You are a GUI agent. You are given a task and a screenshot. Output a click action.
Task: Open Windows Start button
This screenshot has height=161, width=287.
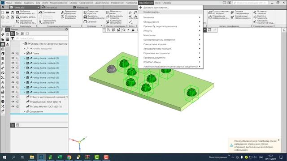point(4,157)
